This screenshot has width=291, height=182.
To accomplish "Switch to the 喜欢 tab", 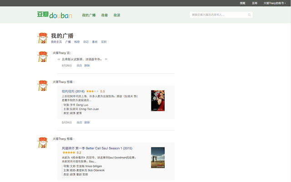I will [x=95, y=42].
